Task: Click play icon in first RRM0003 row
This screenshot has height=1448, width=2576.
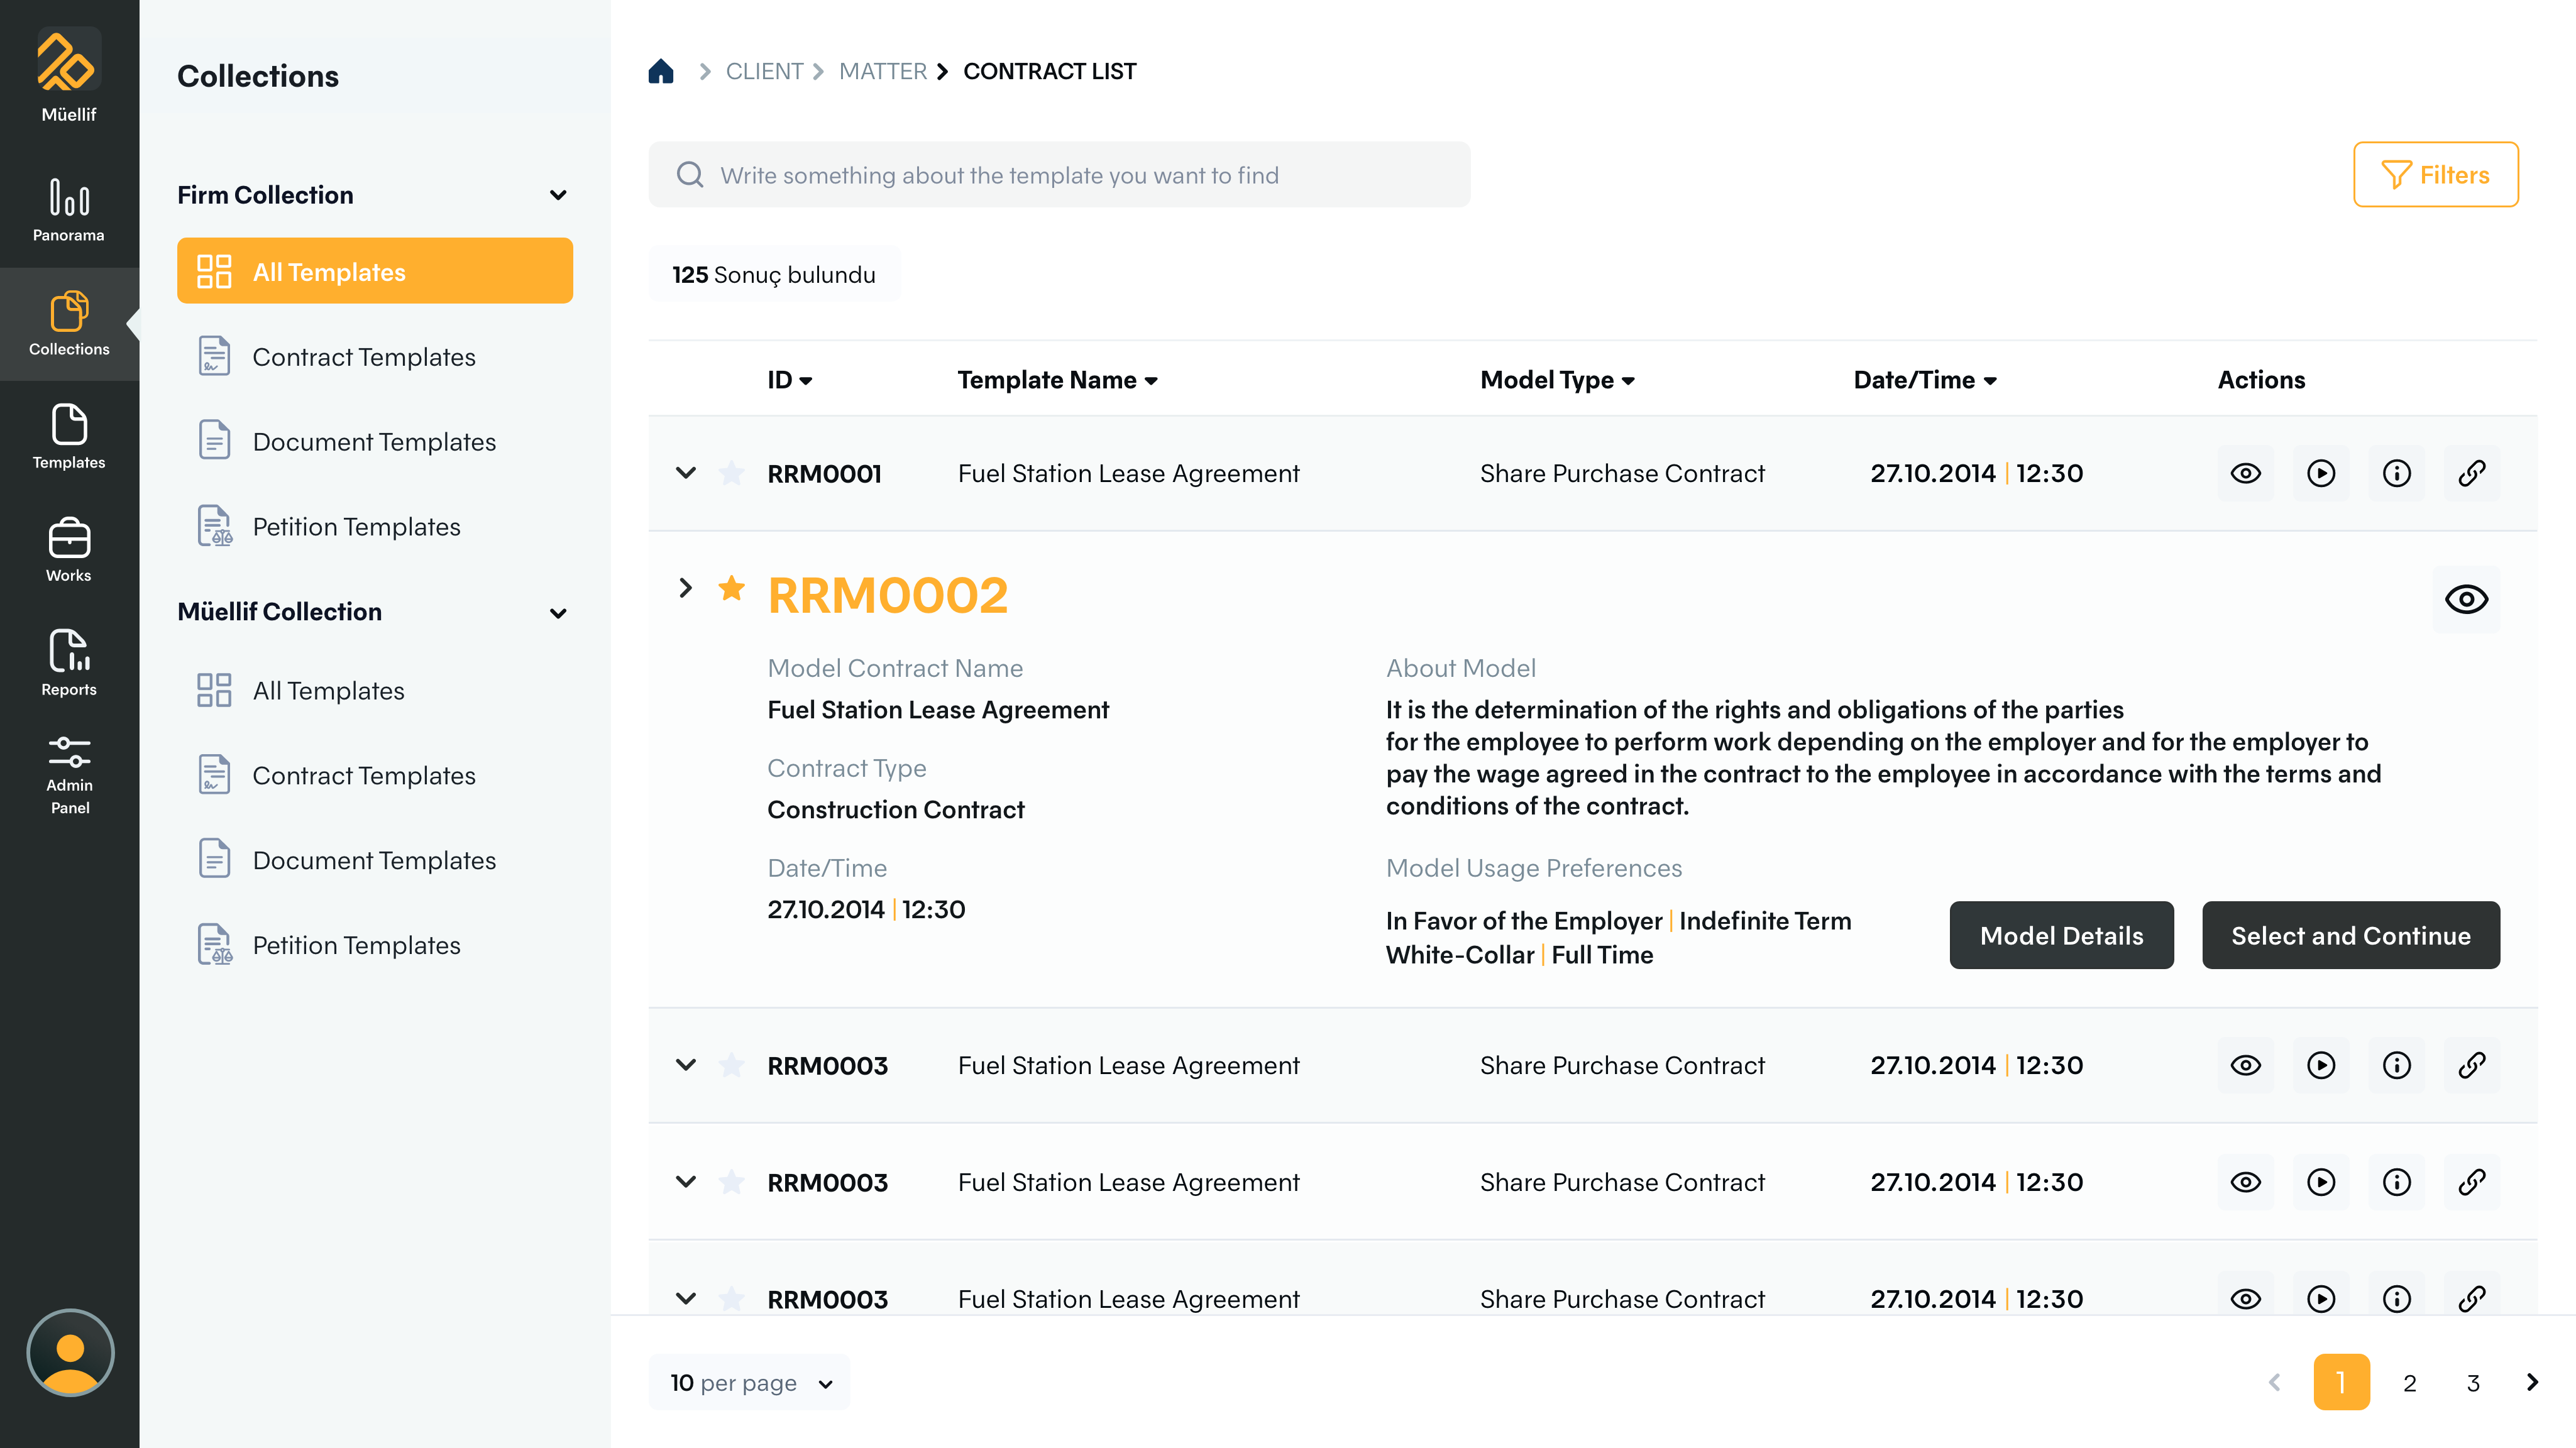Action: (x=2321, y=1065)
